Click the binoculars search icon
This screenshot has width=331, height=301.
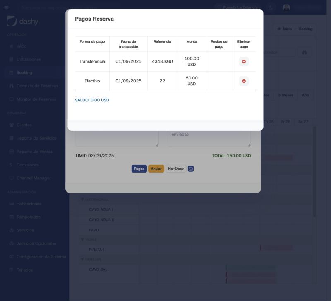[x=304, y=52]
